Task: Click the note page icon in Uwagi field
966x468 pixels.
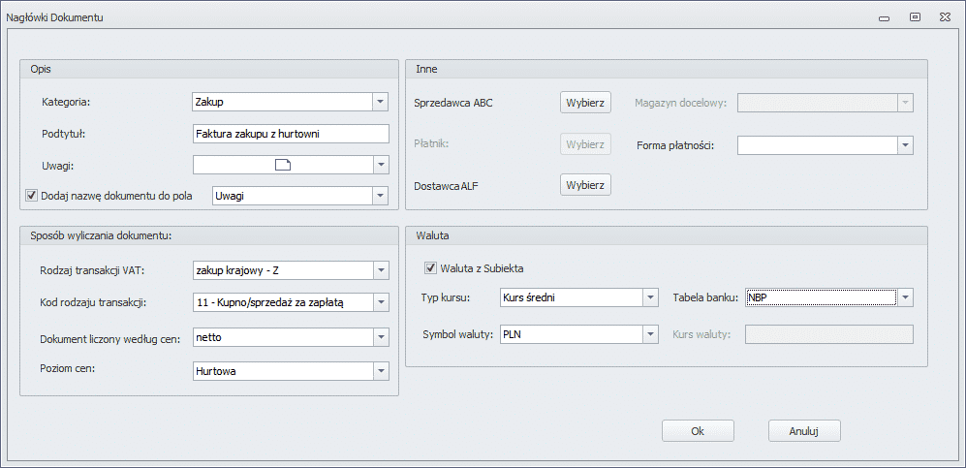Action: (x=282, y=165)
